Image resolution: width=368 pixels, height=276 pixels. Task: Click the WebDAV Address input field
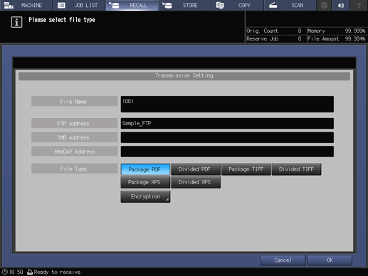pos(227,152)
